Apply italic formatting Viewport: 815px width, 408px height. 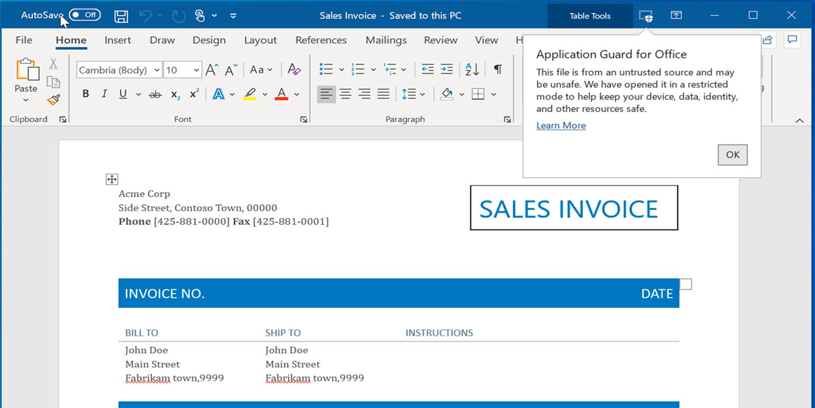coord(103,94)
